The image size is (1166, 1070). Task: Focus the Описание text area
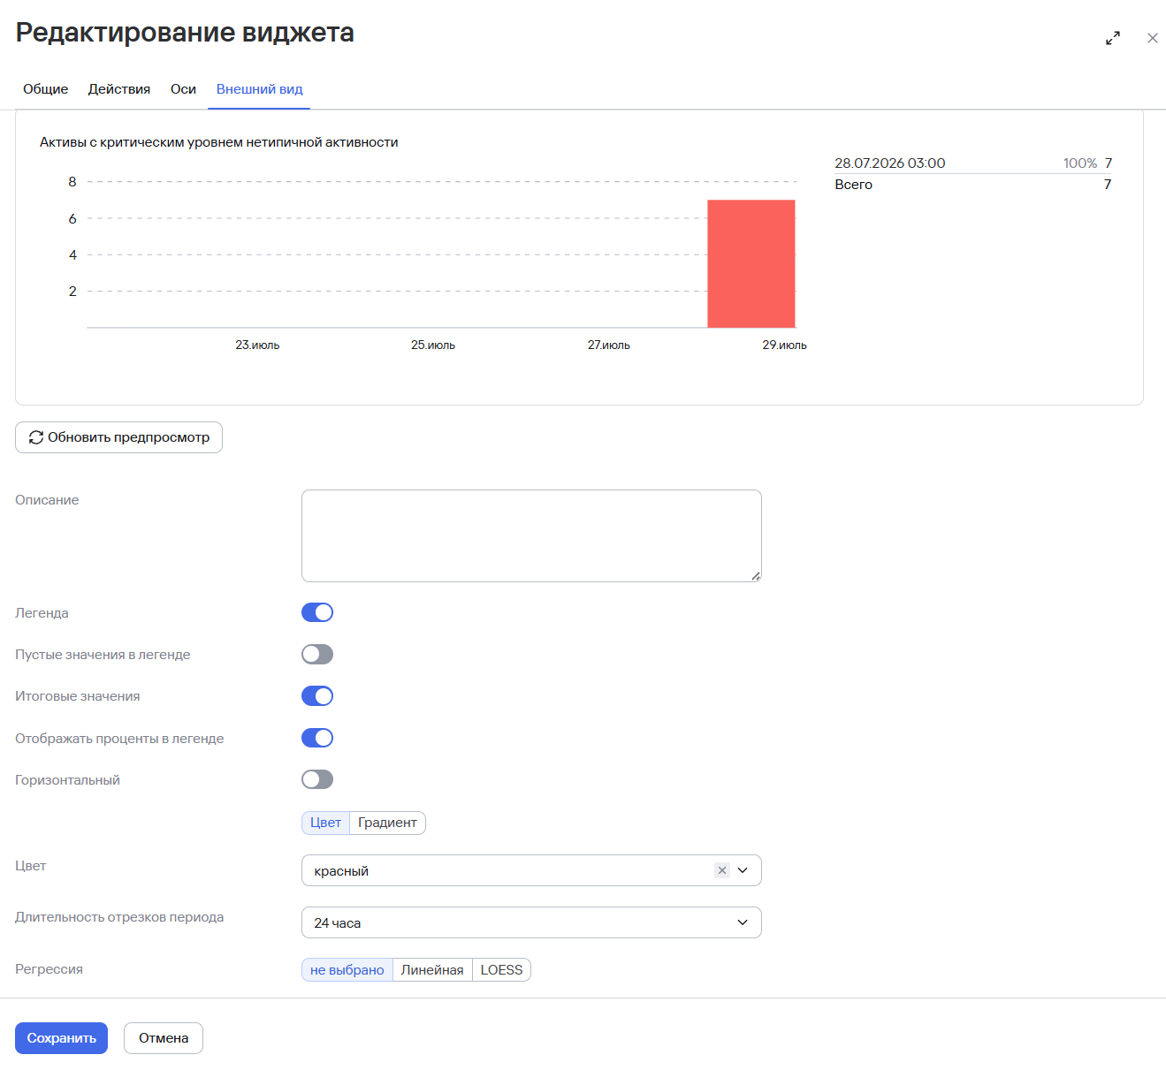[531, 535]
